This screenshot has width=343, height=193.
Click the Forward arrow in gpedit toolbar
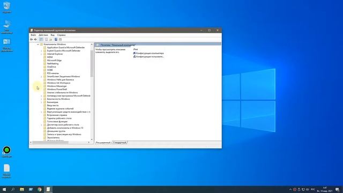(x=35, y=39)
